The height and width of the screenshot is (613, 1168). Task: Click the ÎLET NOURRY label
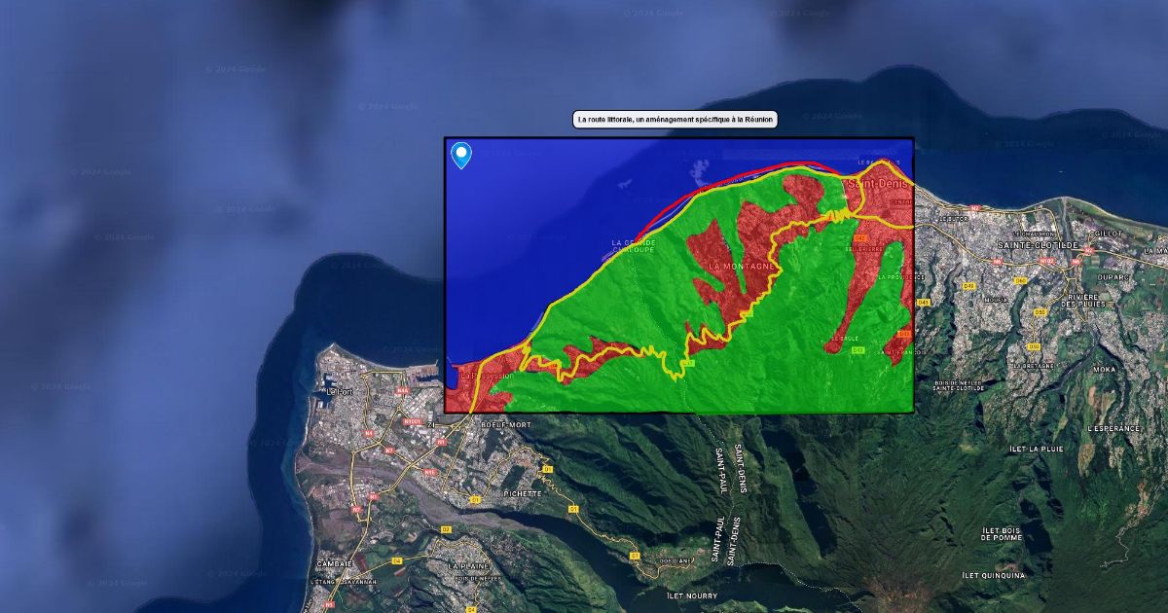pyautogui.click(x=693, y=595)
